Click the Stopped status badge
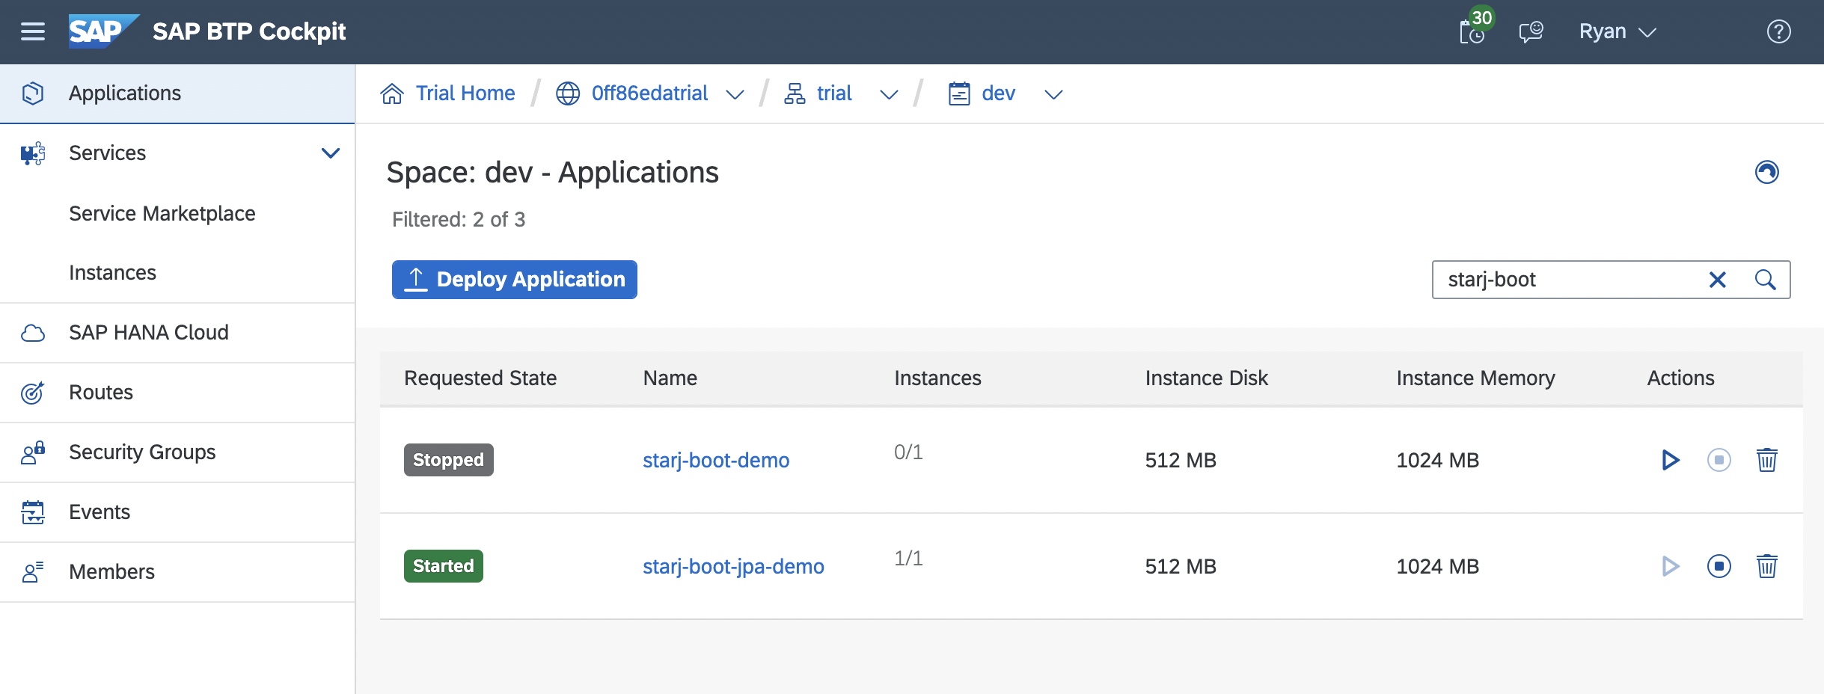The image size is (1824, 694). (448, 460)
